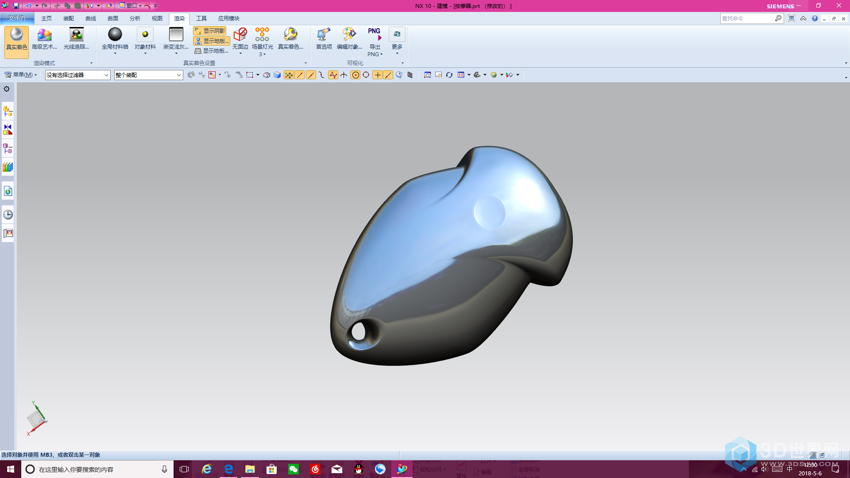Expand Global Material dropdown arrow

pos(115,54)
